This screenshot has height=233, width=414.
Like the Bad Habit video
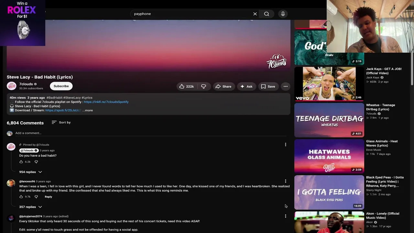pos(187,86)
